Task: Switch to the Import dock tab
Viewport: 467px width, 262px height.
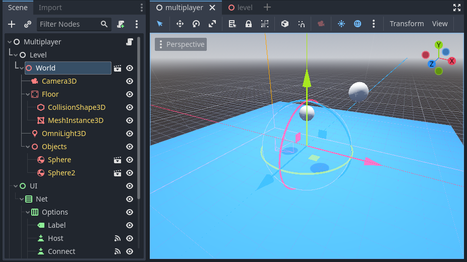Action: click(50, 8)
